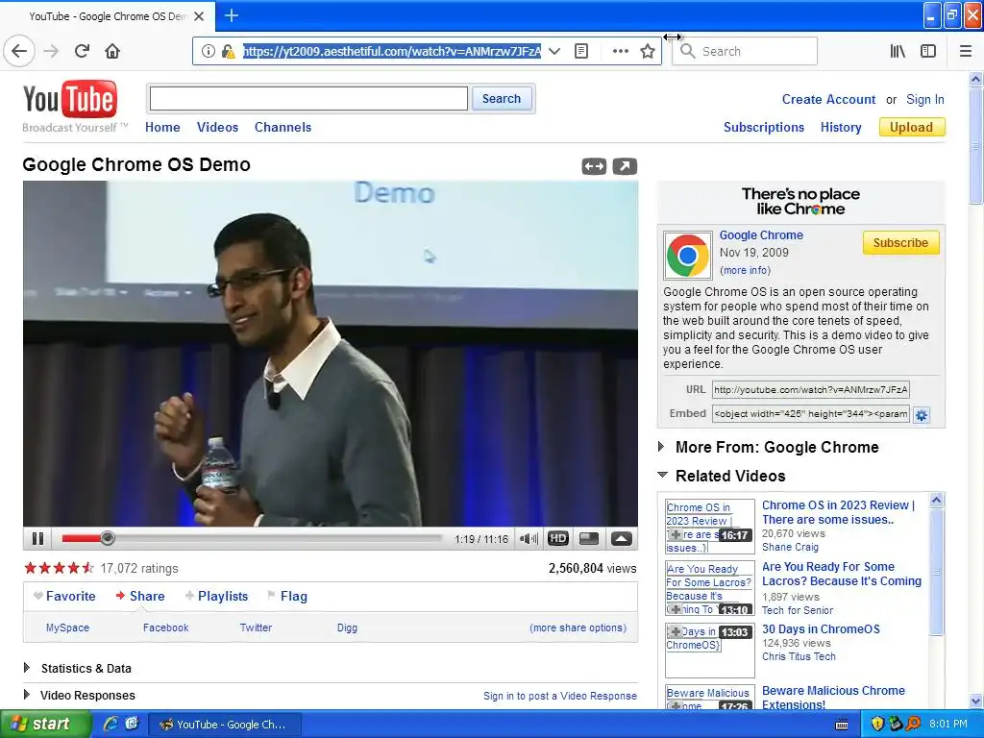Close the YouTube tab
984x738 pixels.
pos(199,16)
